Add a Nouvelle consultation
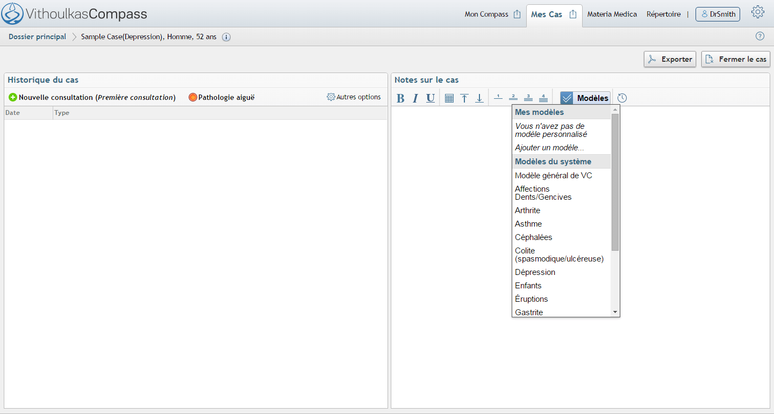 [x=92, y=98]
